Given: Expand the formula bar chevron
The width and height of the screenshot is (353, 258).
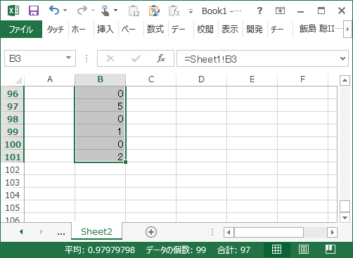Looking at the screenshot, I should click(x=342, y=58).
